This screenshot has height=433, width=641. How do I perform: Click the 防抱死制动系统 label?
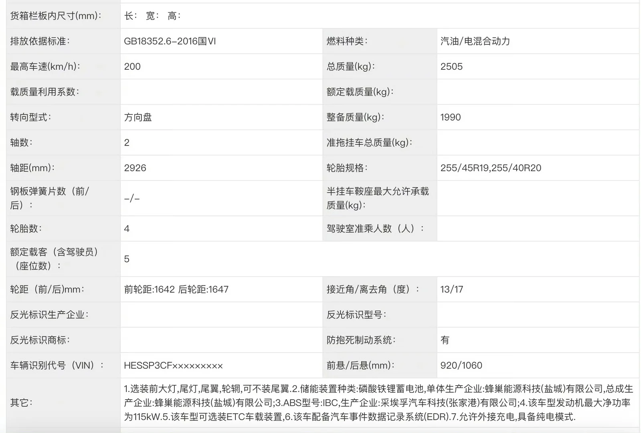point(361,340)
